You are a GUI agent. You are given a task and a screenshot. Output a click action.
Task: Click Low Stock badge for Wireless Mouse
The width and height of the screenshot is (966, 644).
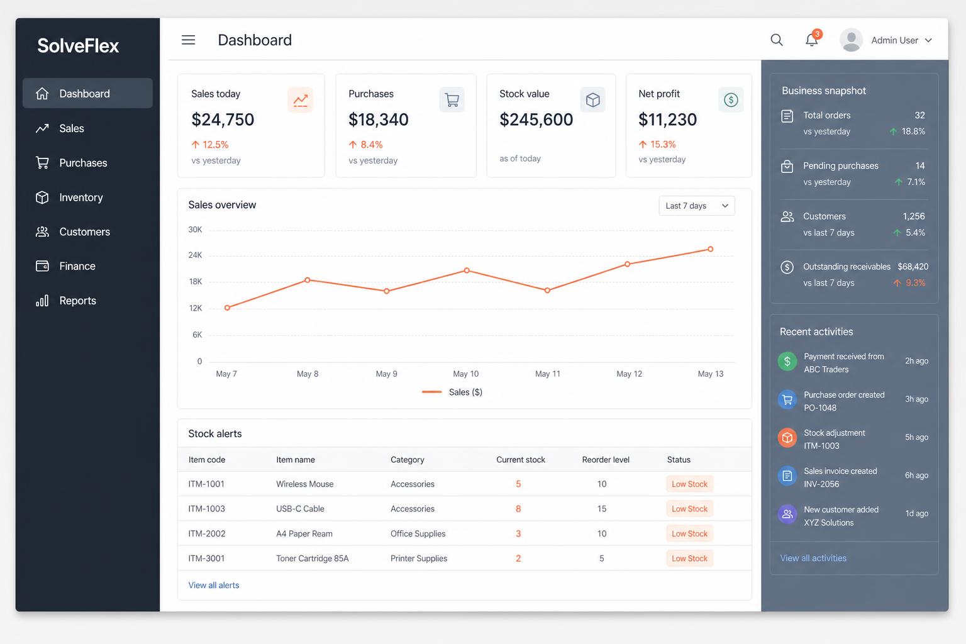pyautogui.click(x=689, y=484)
